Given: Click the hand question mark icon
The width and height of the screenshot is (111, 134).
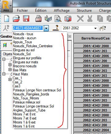Looking at the screenshot, I should pos(103,28).
